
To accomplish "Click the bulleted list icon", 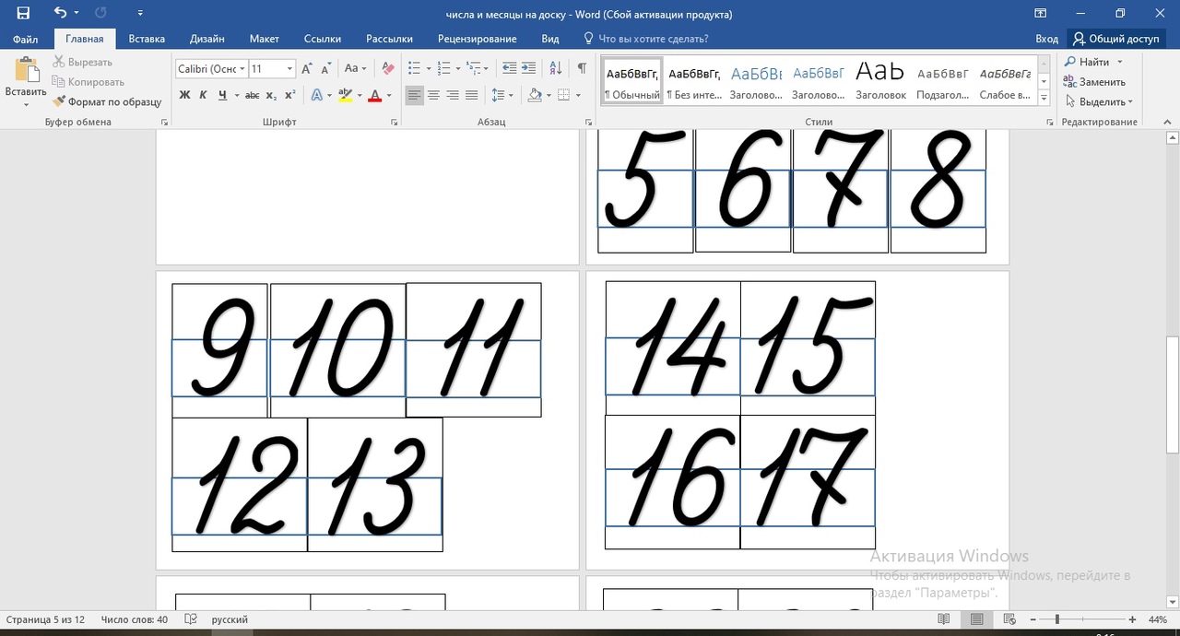I will click(x=414, y=68).
